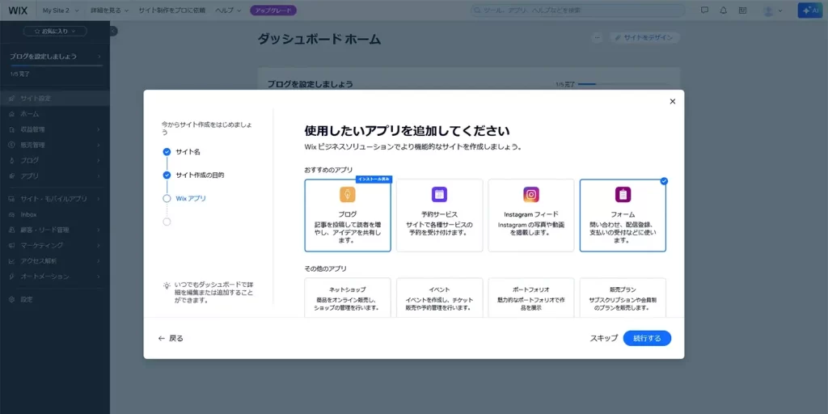Select the Wix アプリ step radio circle

pyautogui.click(x=167, y=198)
